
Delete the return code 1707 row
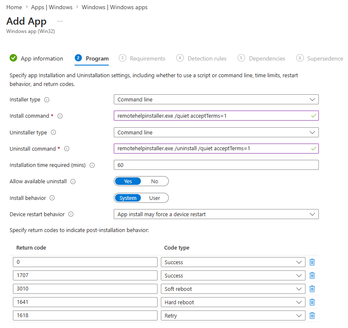click(x=312, y=275)
